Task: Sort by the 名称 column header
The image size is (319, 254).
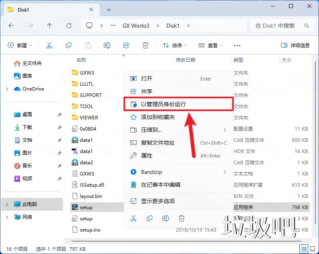Action: 81,60
